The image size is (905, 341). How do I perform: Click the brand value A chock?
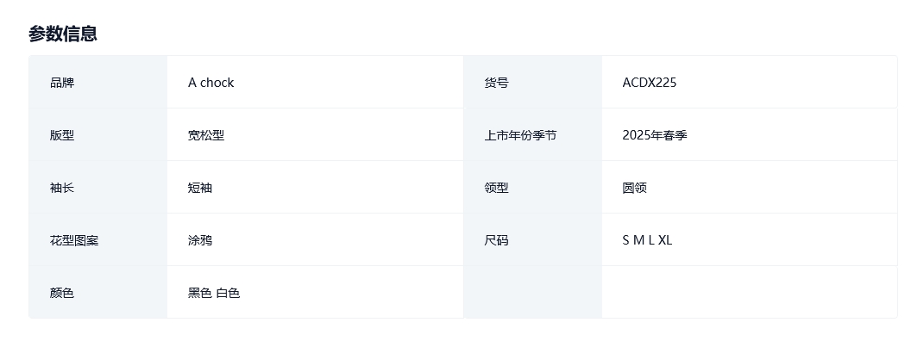(x=211, y=83)
